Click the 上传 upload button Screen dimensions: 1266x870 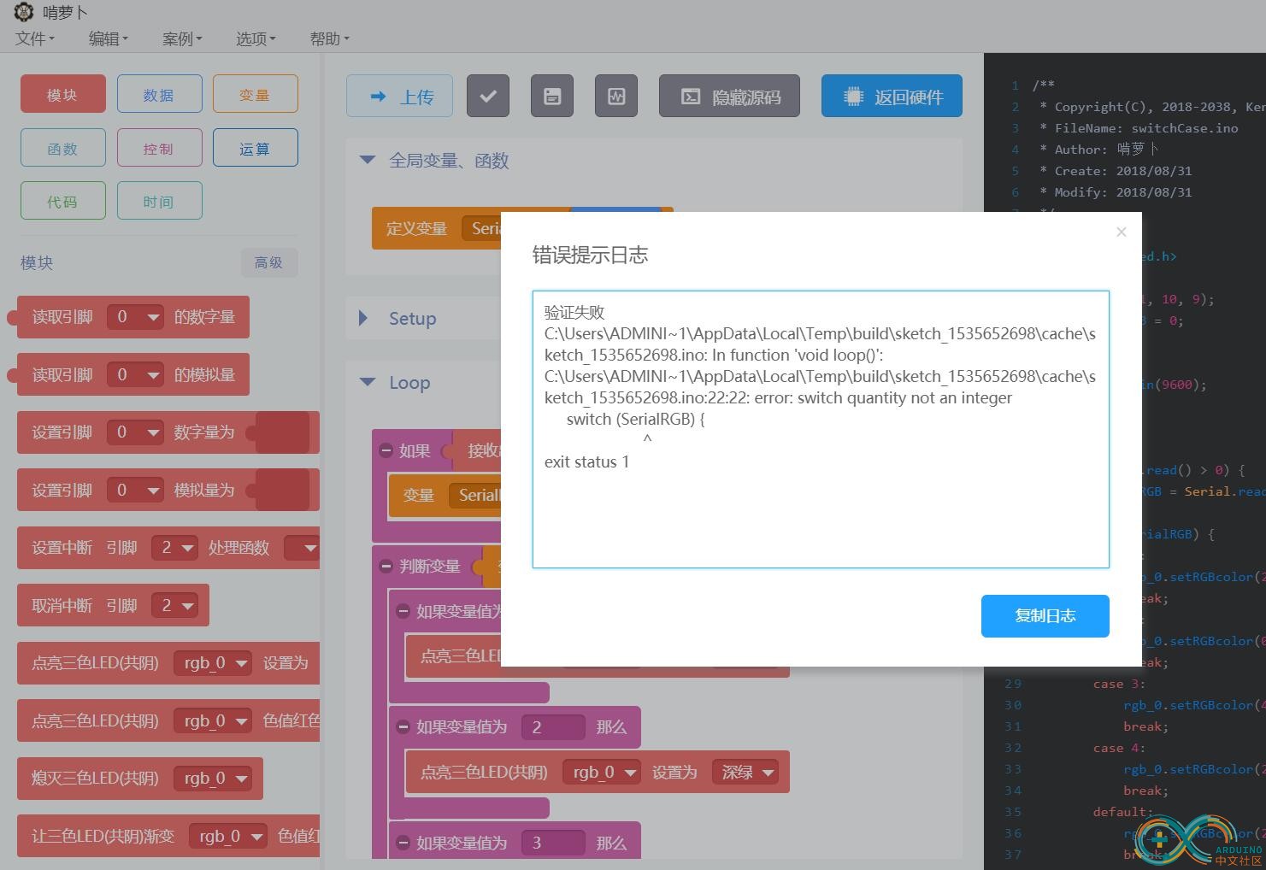point(399,96)
